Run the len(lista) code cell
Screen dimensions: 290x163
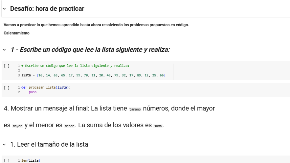[7, 161]
